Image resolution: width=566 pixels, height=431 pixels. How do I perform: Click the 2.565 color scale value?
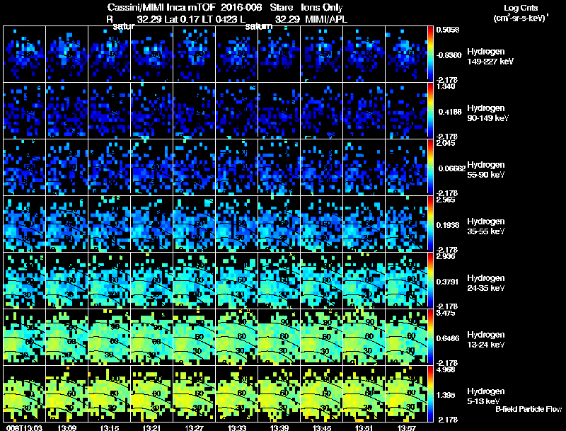[446, 200]
